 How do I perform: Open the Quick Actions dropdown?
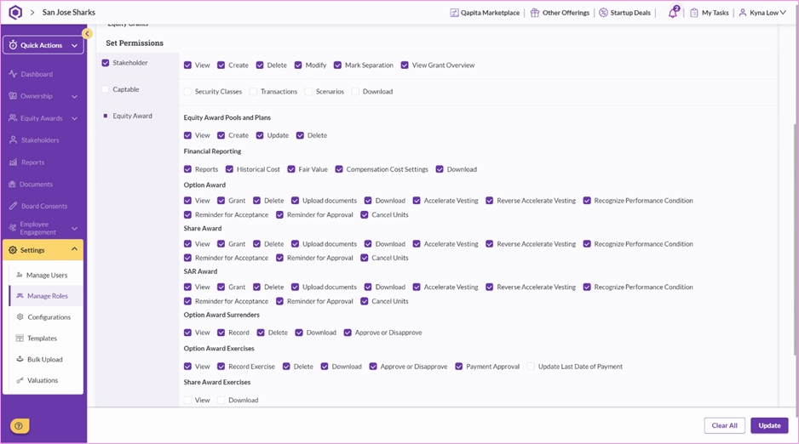[x=43, y=45]
